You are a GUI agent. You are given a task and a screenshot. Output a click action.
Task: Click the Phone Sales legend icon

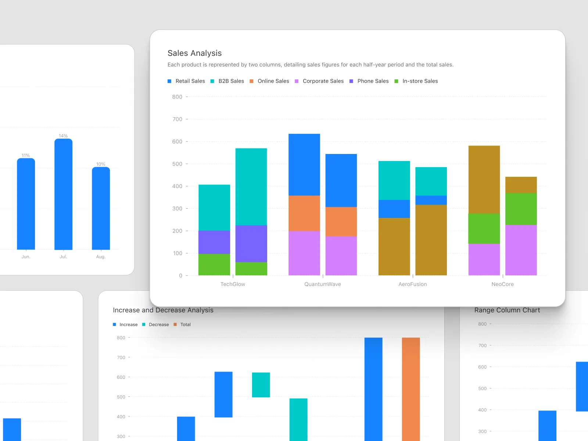click(351, 81)
